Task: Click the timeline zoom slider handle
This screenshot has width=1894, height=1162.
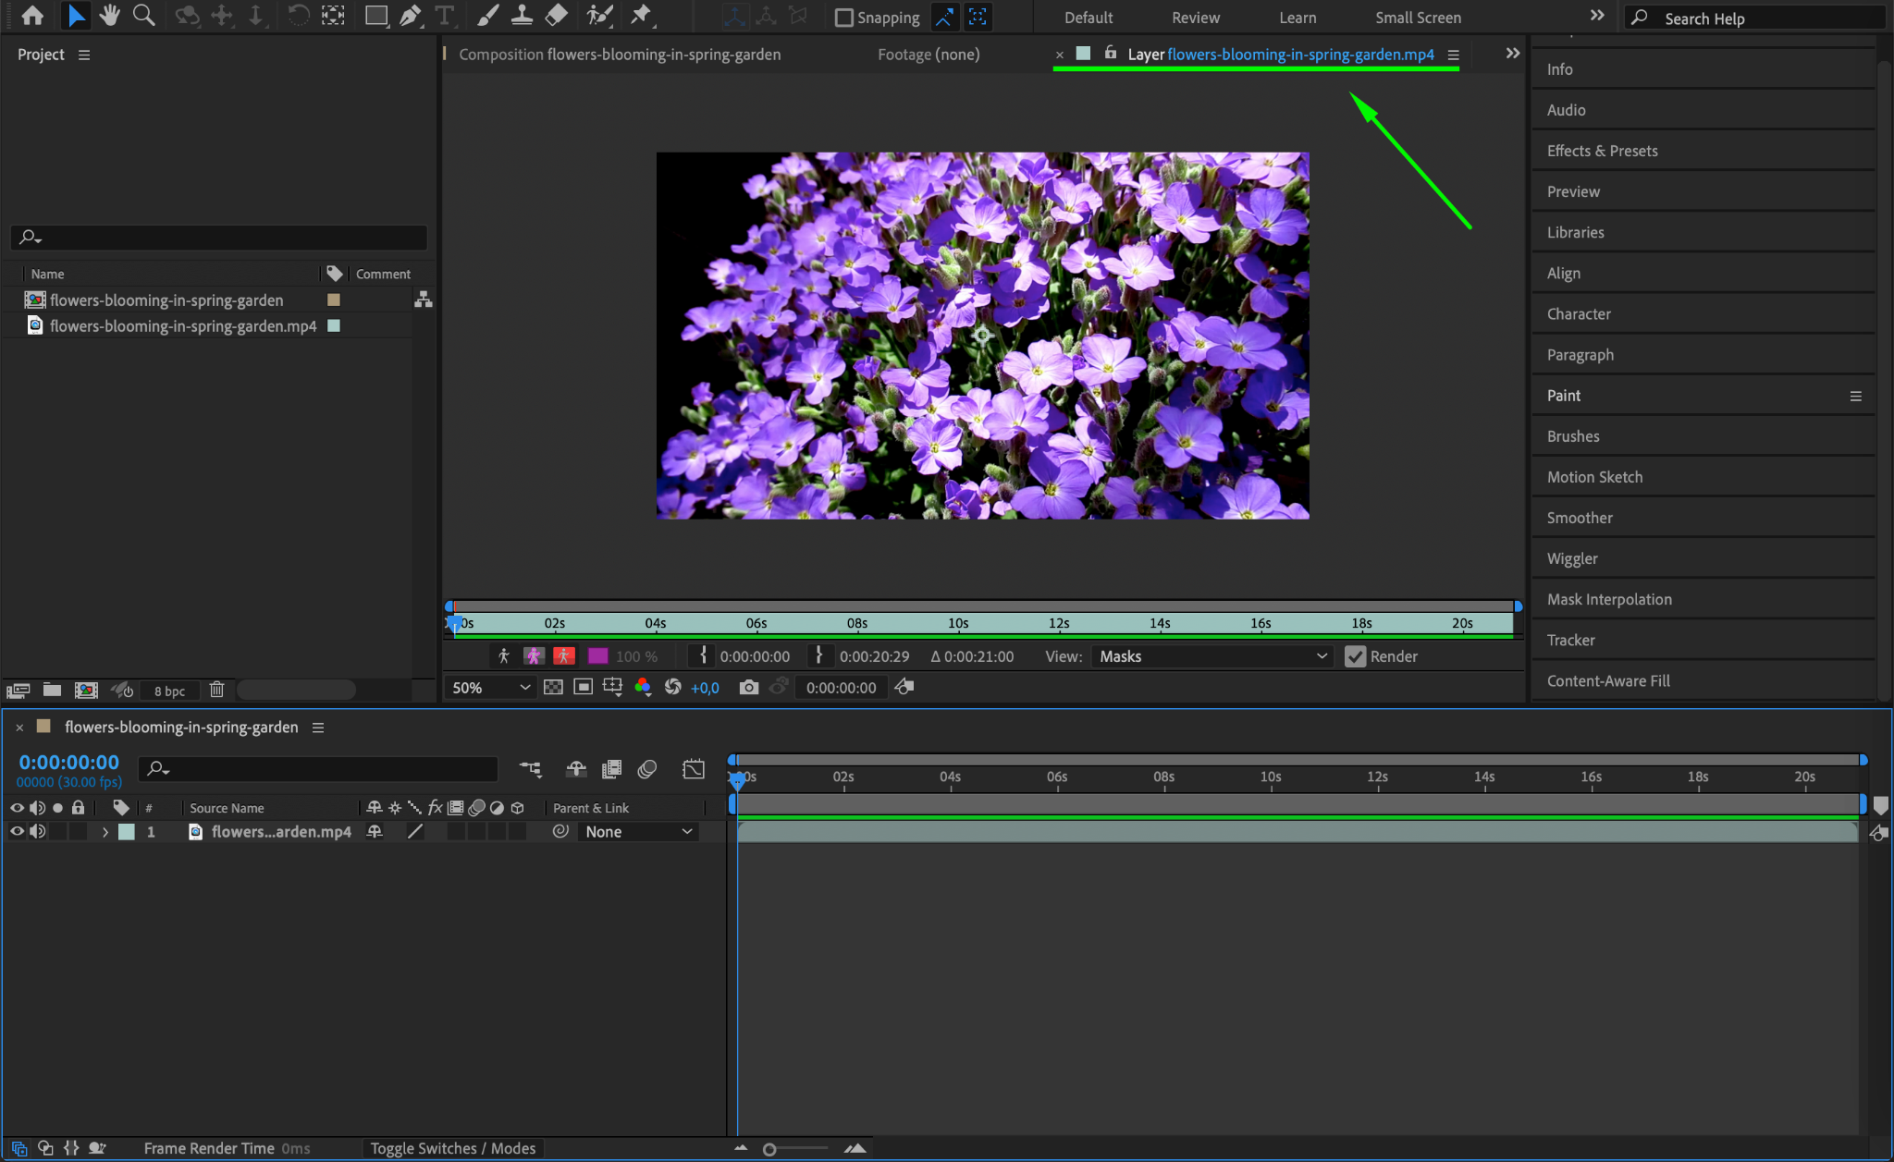Action: 769,1149
